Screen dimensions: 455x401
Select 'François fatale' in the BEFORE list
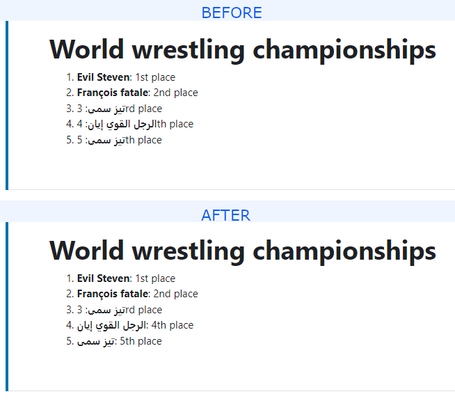pos(113,93)
